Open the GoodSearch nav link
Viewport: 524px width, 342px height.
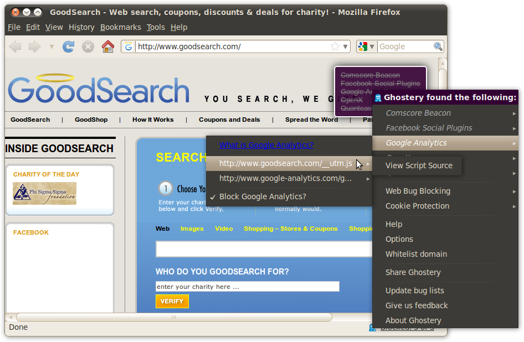tap(30, 120)
